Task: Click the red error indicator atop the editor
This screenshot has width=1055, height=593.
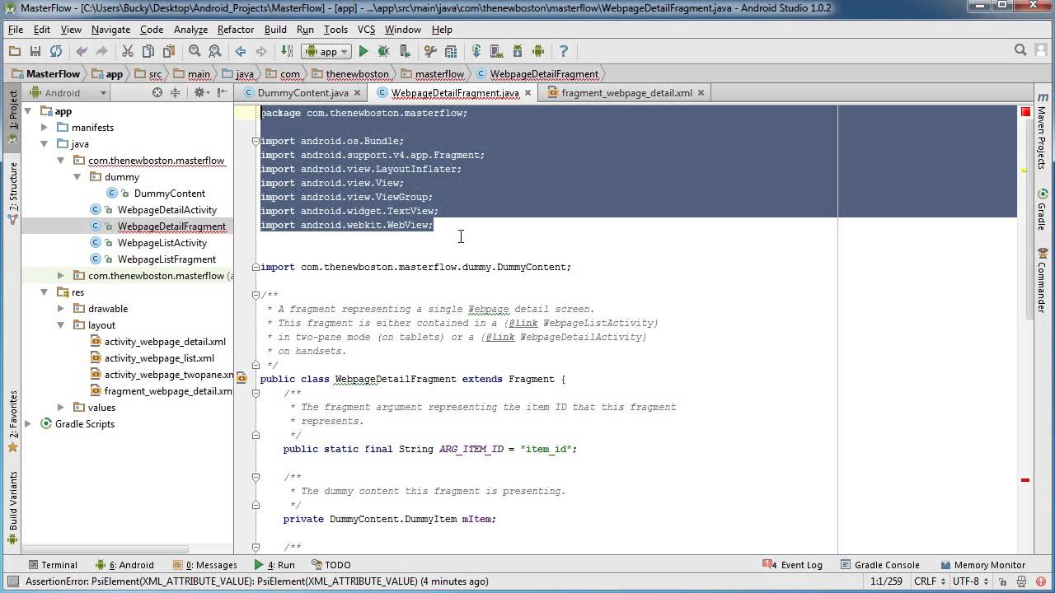Action: click(x=1025, y=111)
